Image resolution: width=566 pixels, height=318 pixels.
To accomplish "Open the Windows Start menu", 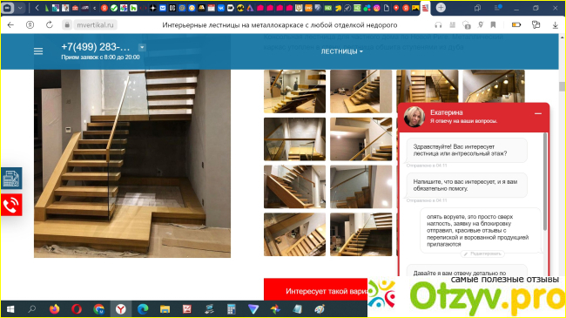I will tap(10, 309).
